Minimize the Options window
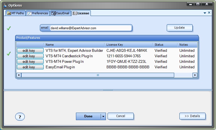The height and width of the screenshot is (130, 216). pos(190,4)
